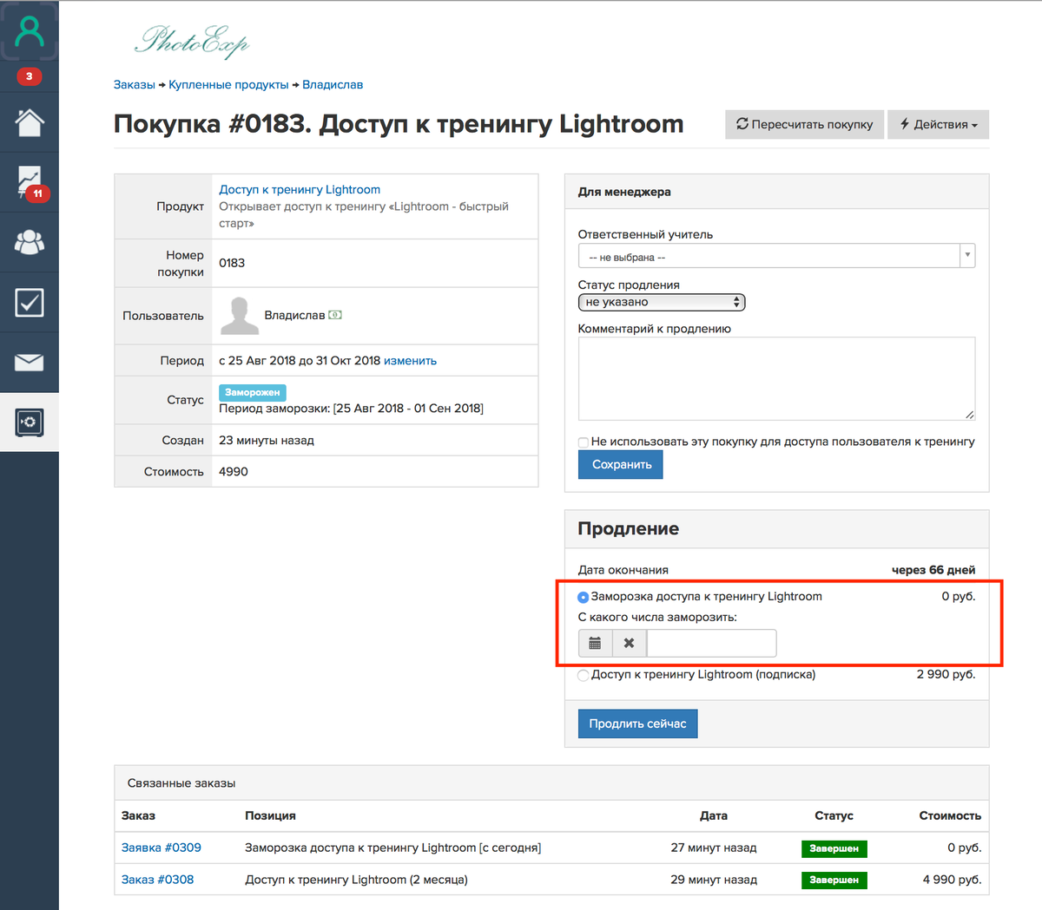Click the 4 990 руб. order cost cell

pos(953,879)
